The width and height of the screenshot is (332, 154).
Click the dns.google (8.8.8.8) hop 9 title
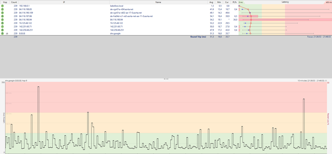click(16, 81)
